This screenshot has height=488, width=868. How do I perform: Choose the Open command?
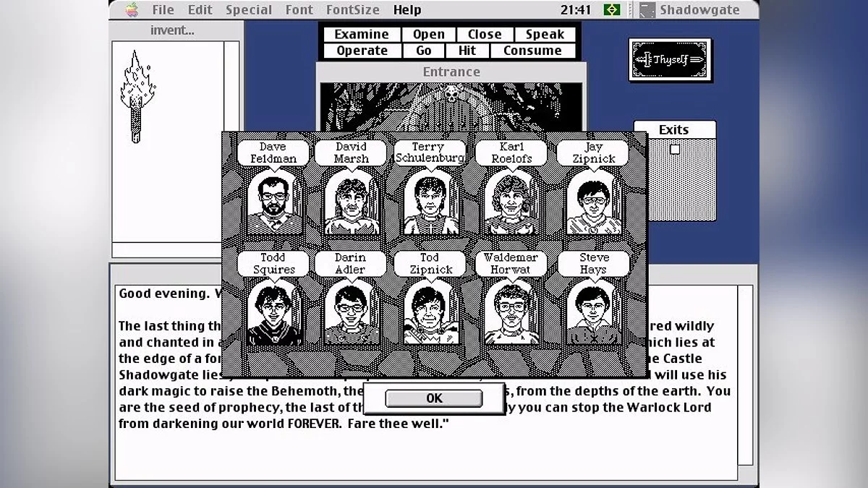(429, 34)
